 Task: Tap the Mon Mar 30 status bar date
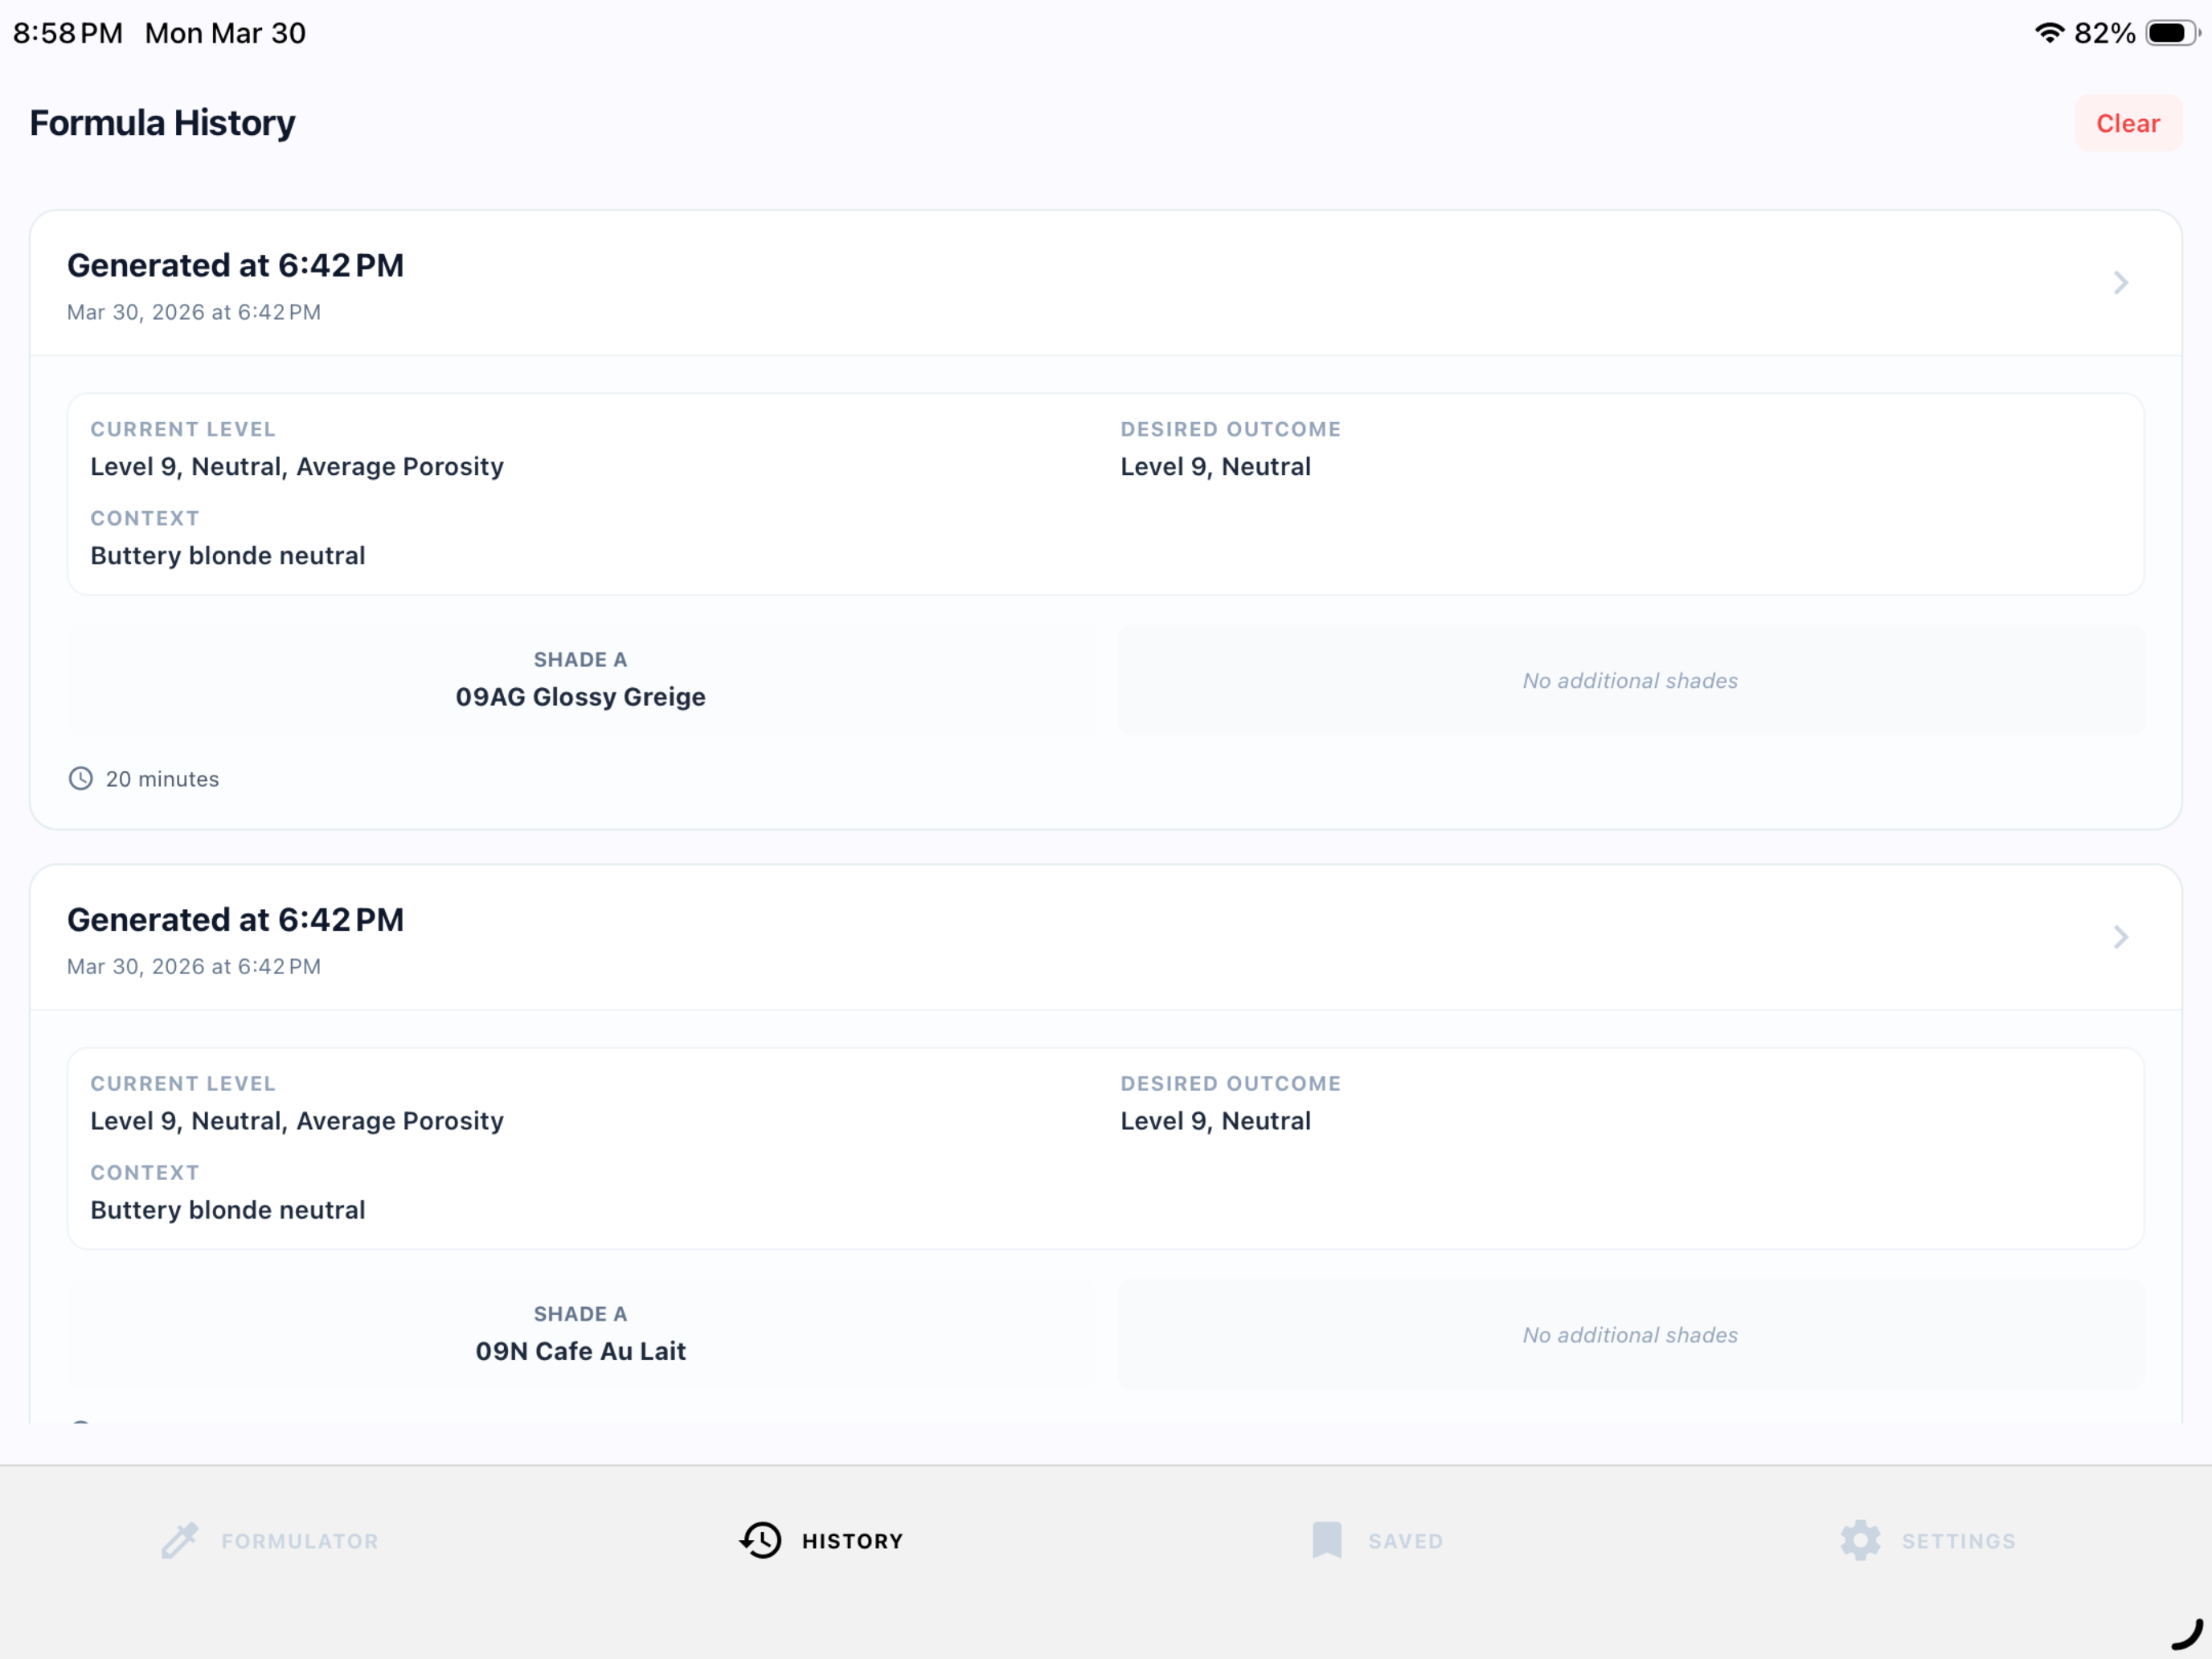point(225,33)
